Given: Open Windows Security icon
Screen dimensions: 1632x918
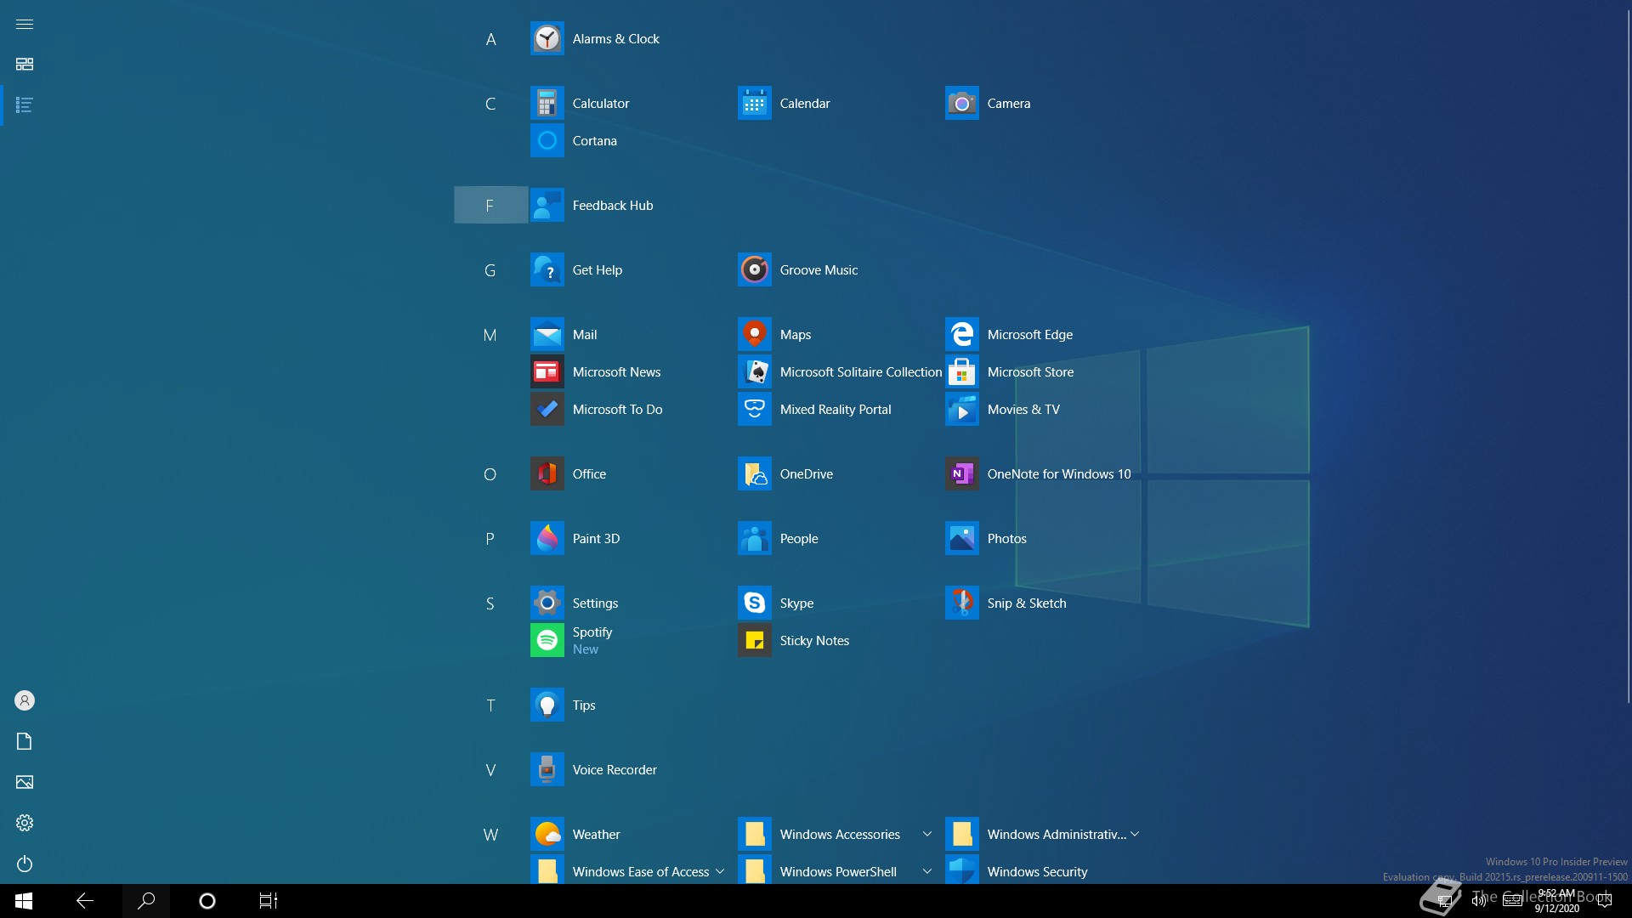Looking at the screenshot, I should coord(961,870).
